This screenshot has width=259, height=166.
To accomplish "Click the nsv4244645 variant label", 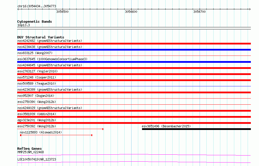I will (50, 65).
